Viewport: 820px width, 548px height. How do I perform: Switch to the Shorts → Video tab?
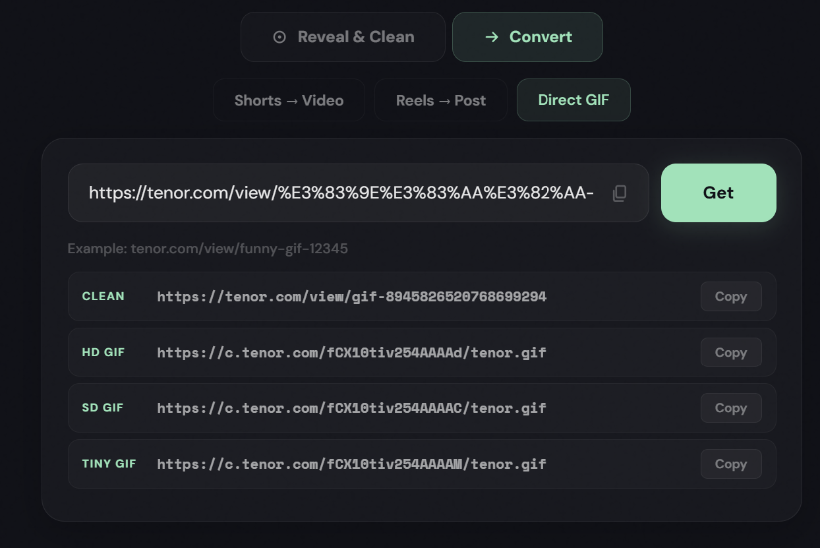pos(289,100)
